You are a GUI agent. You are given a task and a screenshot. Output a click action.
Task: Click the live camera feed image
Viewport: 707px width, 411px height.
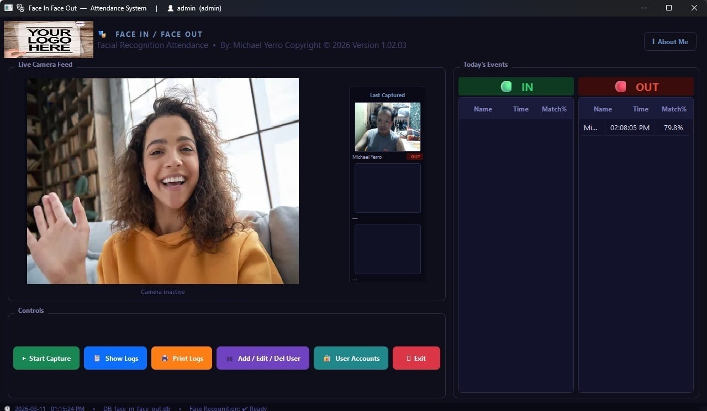click(x=163, y=181)
